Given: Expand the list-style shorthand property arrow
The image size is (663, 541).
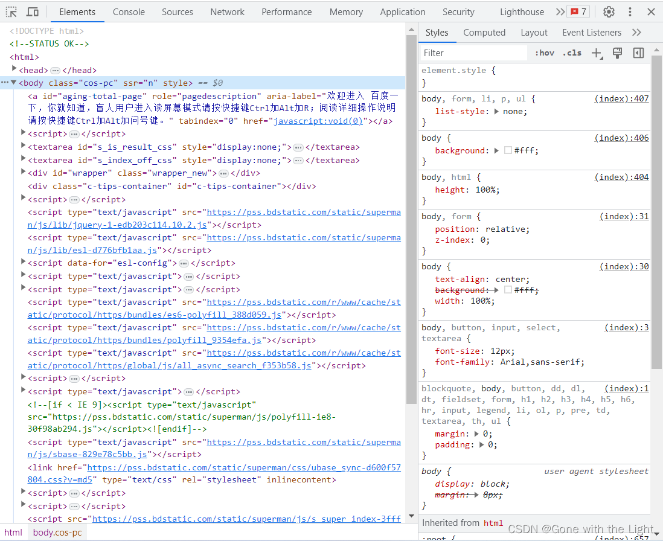Looking at the screenshot, I should [x=496, y=112].
